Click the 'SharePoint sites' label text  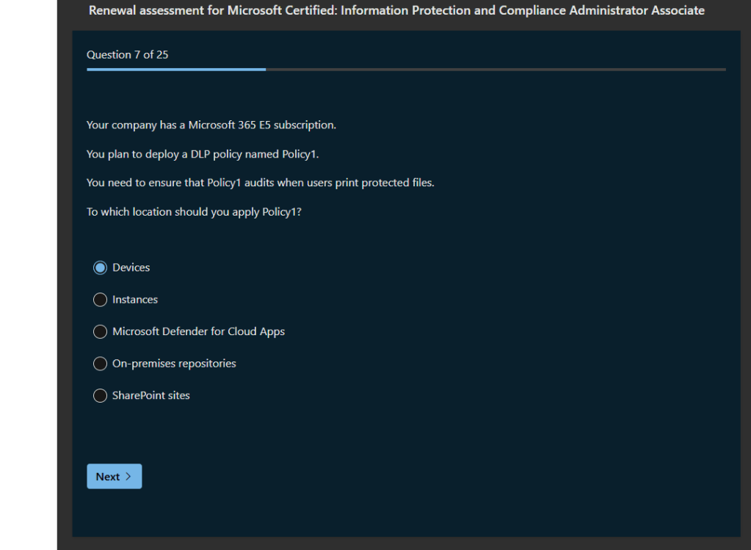pos(150,395)
